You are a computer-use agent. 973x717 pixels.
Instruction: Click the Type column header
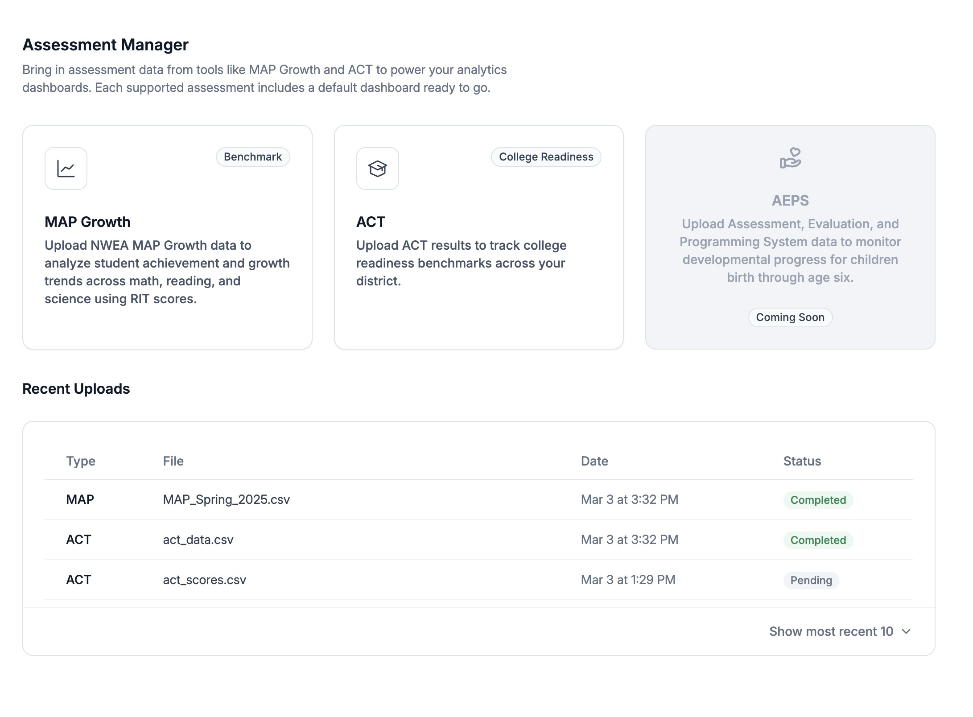point(81,461)
